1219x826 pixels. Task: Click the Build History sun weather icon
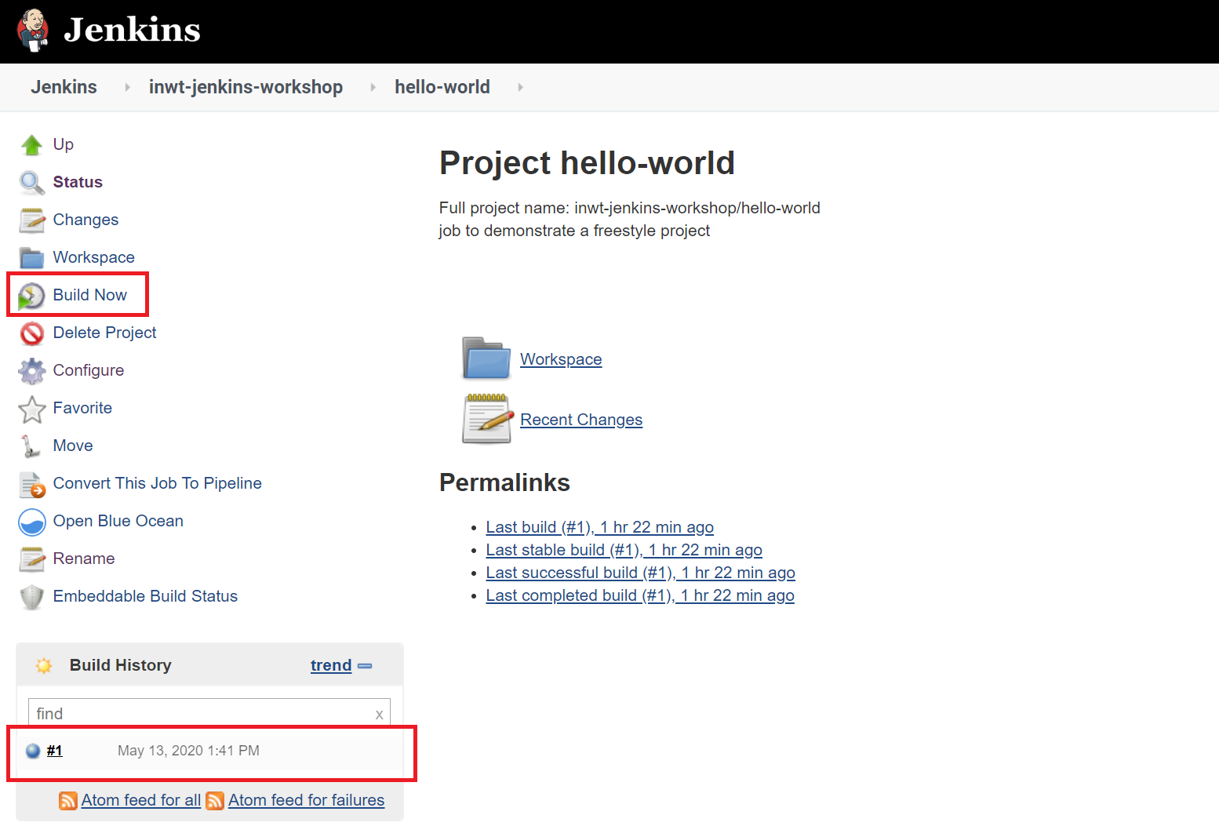44,665
